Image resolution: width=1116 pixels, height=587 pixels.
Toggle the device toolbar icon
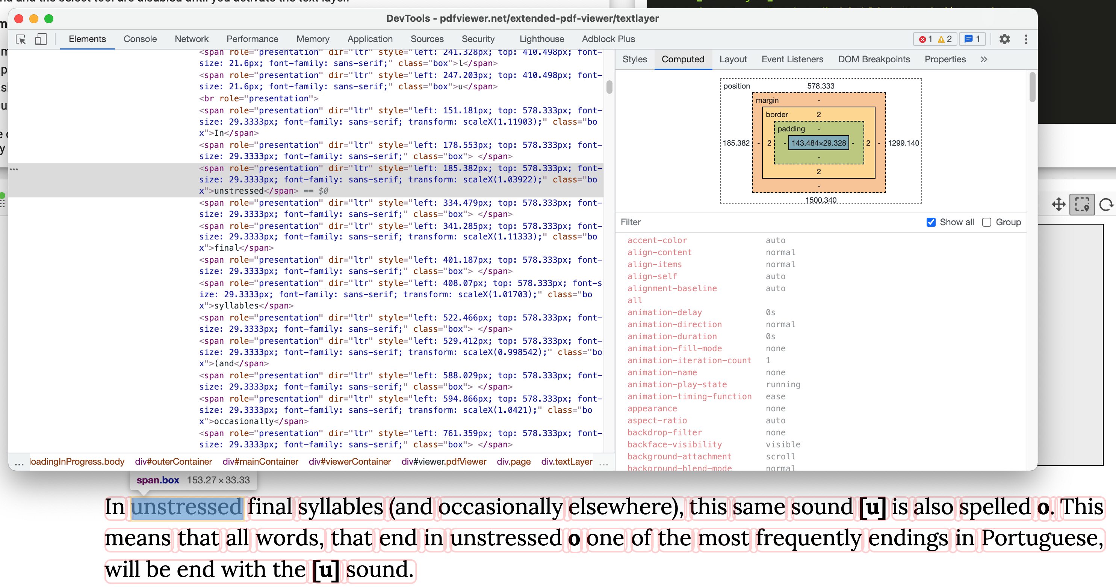41,39
